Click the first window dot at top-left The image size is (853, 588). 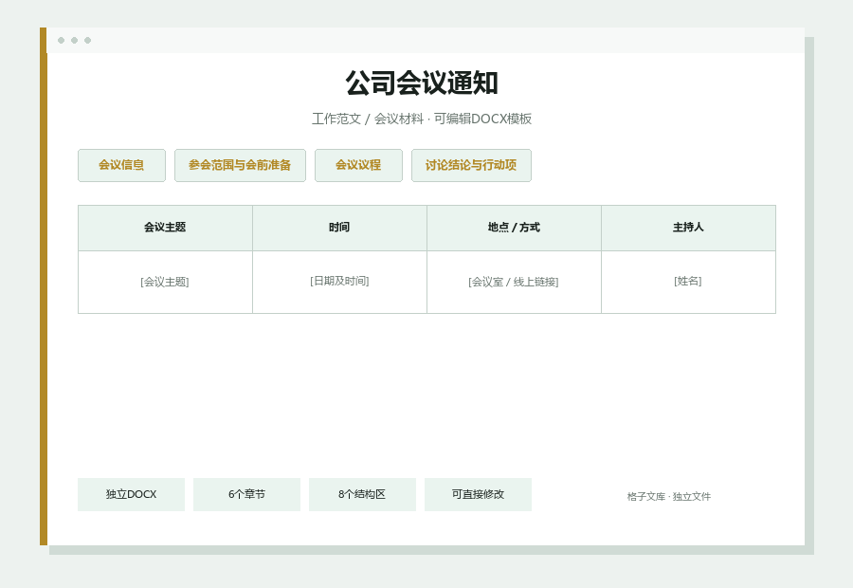click(61, 40)
